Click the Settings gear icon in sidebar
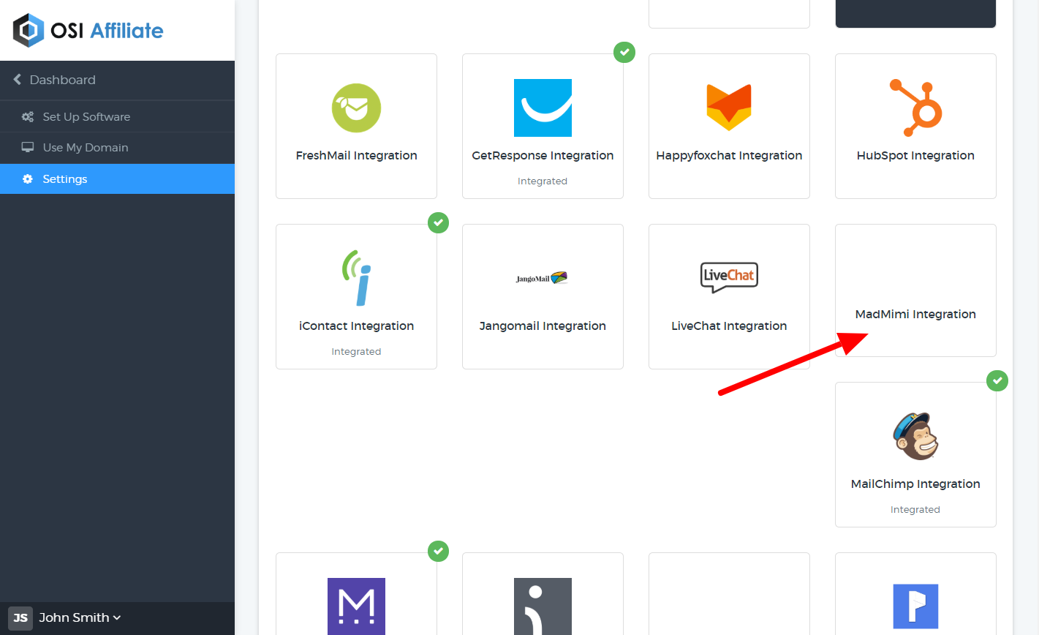This screenshot has height=635, width=1039. [x=28, y=179]
